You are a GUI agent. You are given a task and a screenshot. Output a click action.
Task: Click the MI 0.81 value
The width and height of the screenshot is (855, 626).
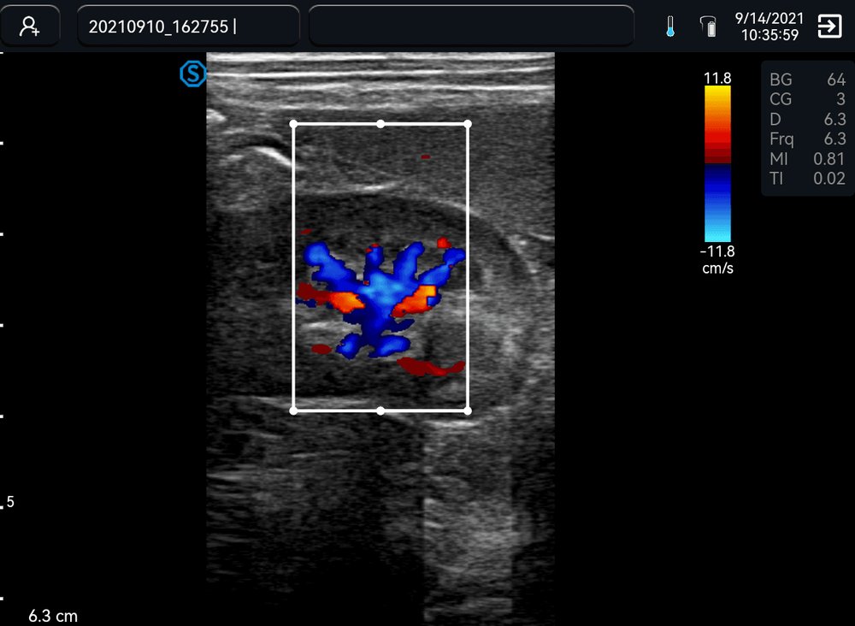tap(808, 159)
